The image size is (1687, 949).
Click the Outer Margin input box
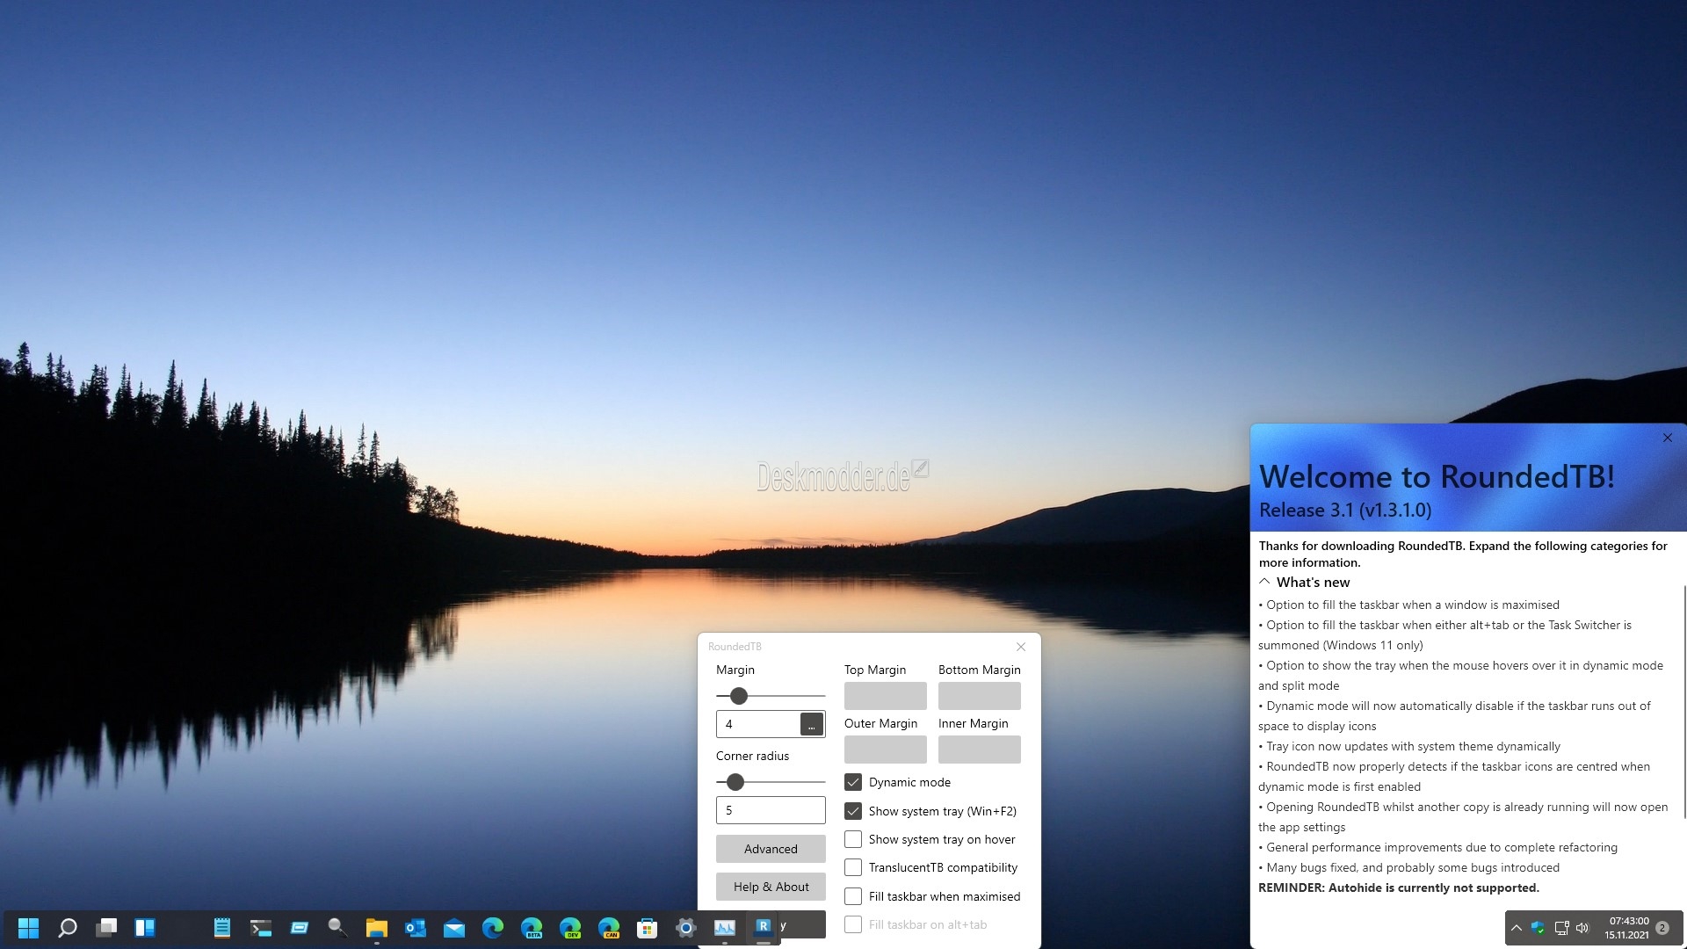coord(886,750)
